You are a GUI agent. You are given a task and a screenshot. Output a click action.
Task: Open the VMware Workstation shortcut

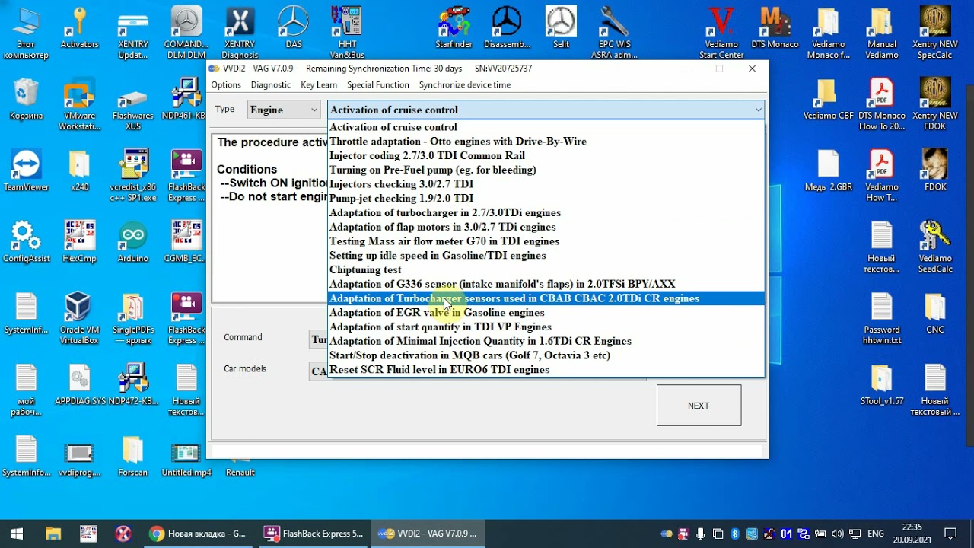point(79,104)
